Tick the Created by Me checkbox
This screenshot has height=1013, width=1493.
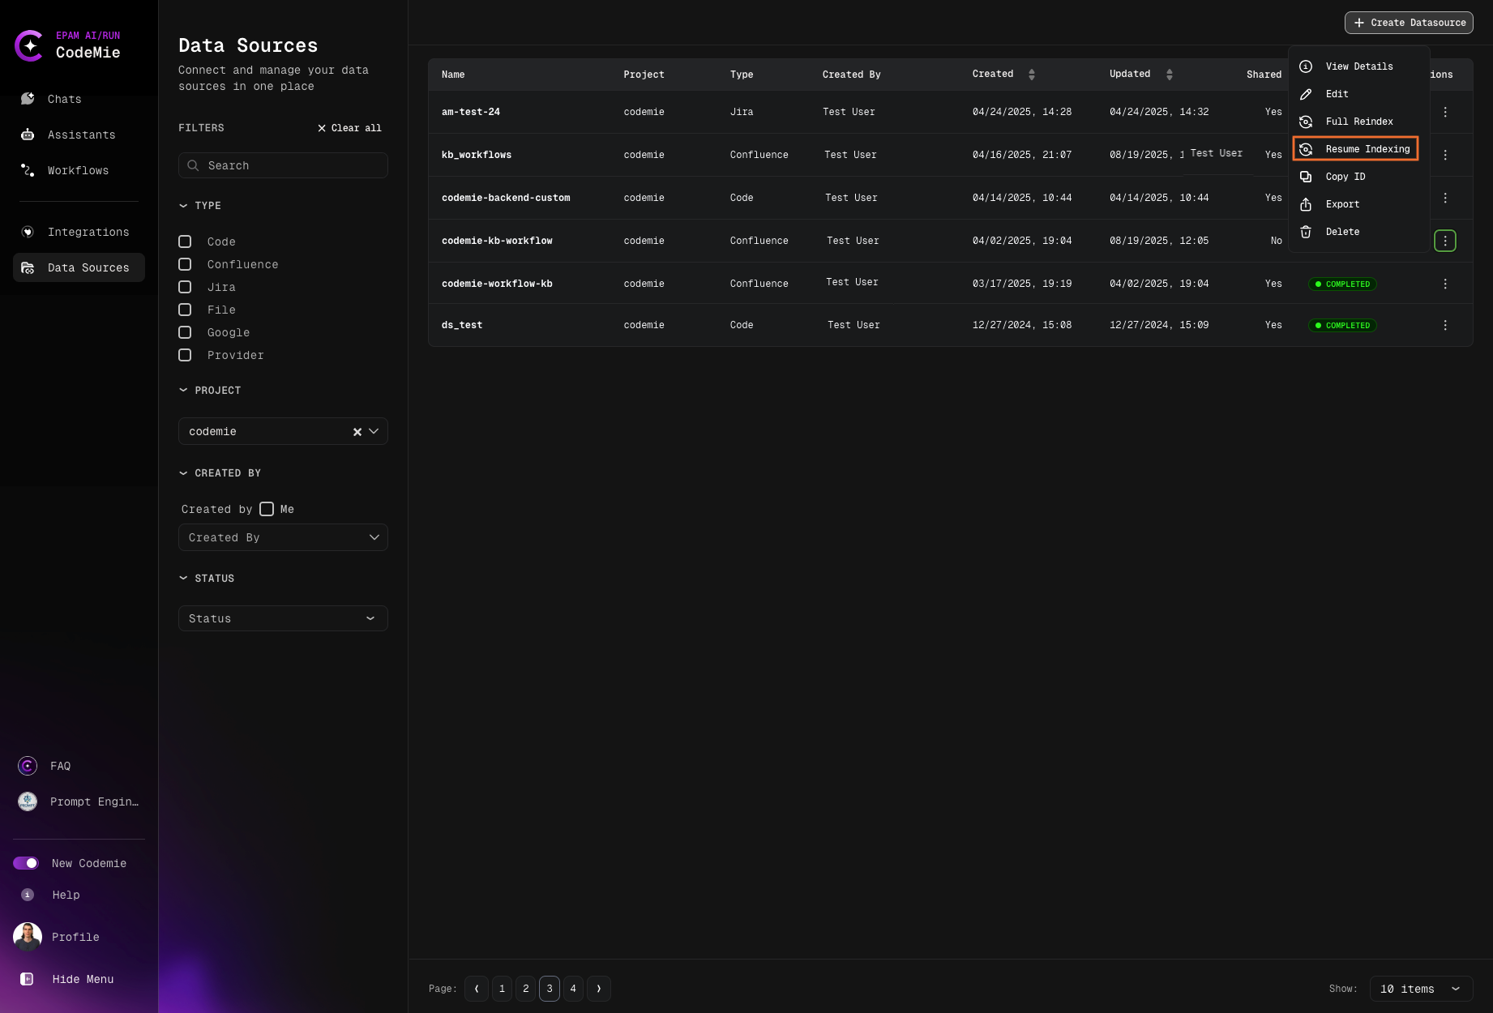pyautogui.click(x=267, y=509)
